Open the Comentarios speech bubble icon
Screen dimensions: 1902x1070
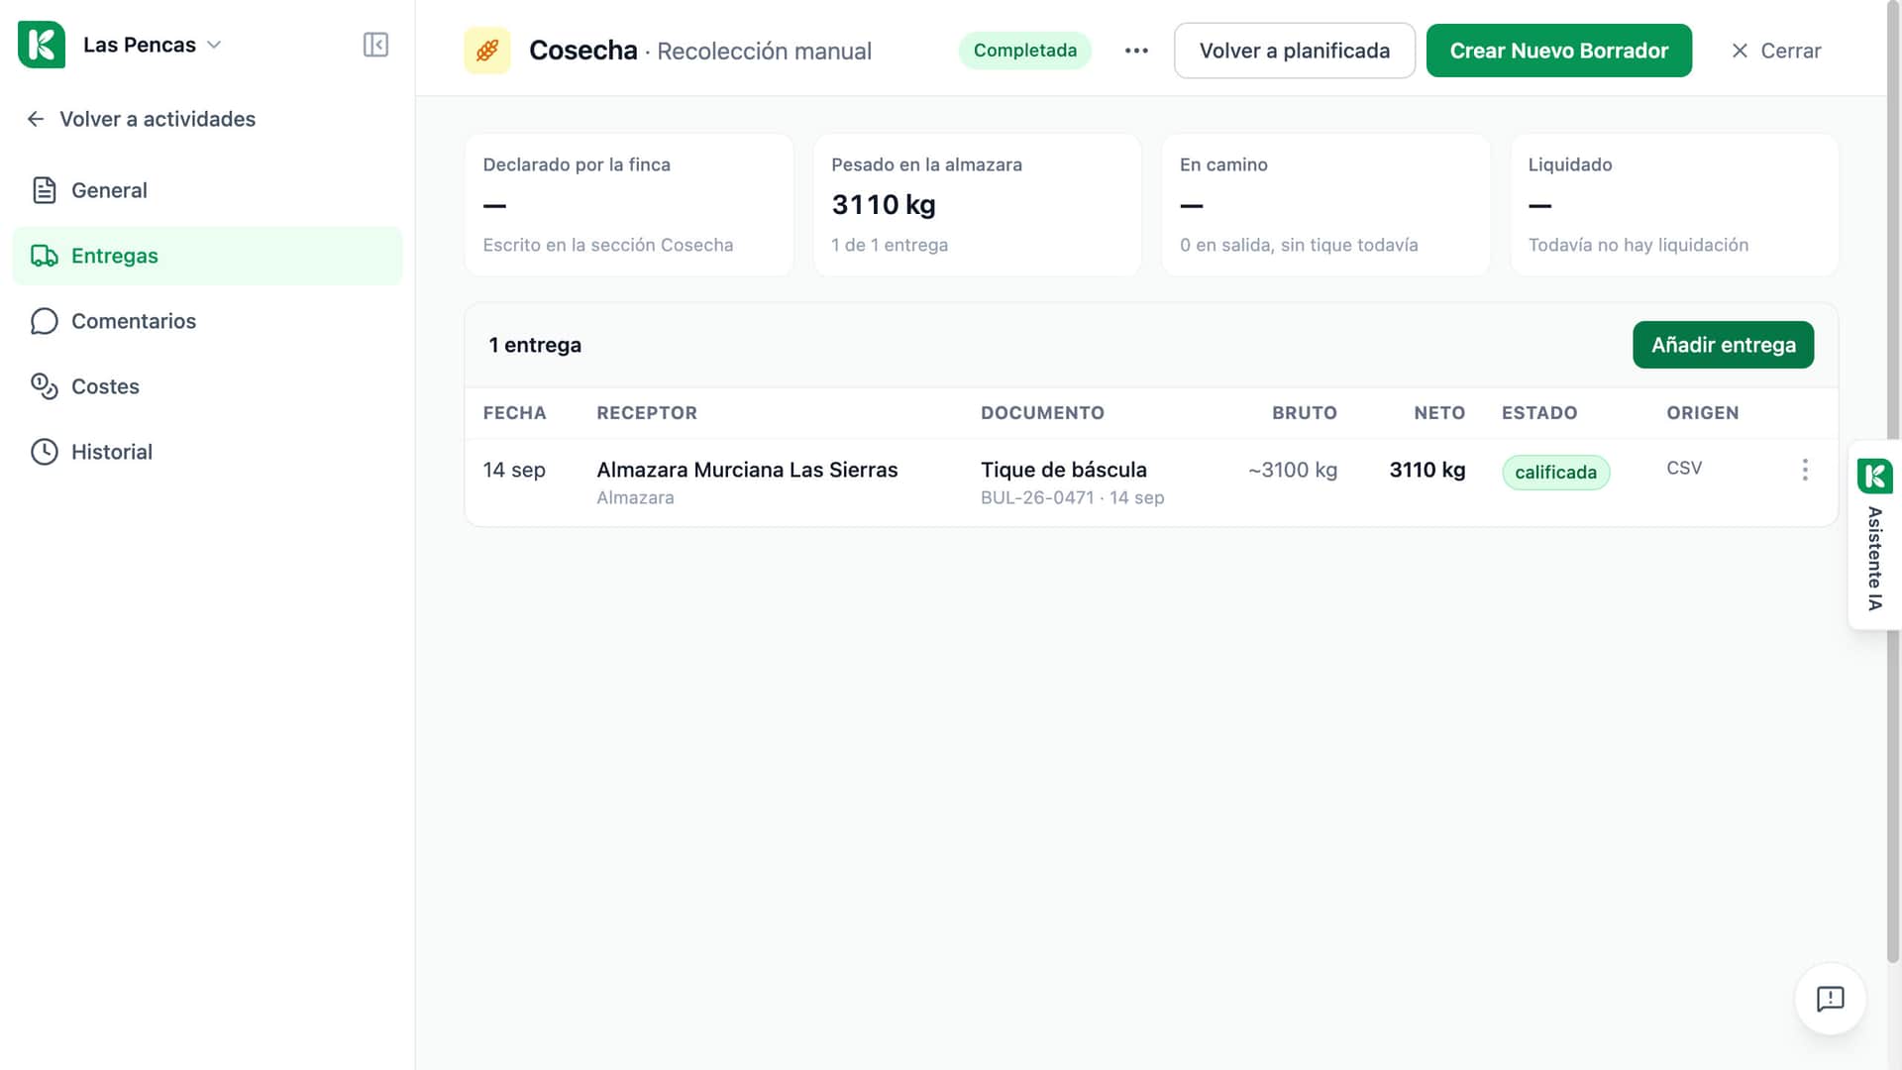point(44,321)
